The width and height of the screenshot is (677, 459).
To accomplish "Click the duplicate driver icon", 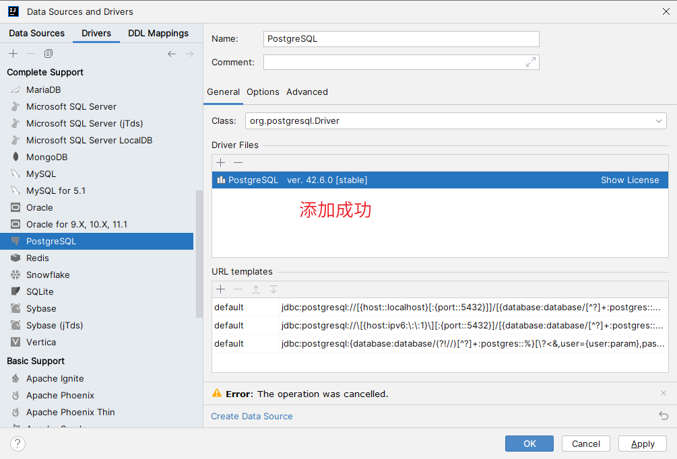I will click(48, 54).
